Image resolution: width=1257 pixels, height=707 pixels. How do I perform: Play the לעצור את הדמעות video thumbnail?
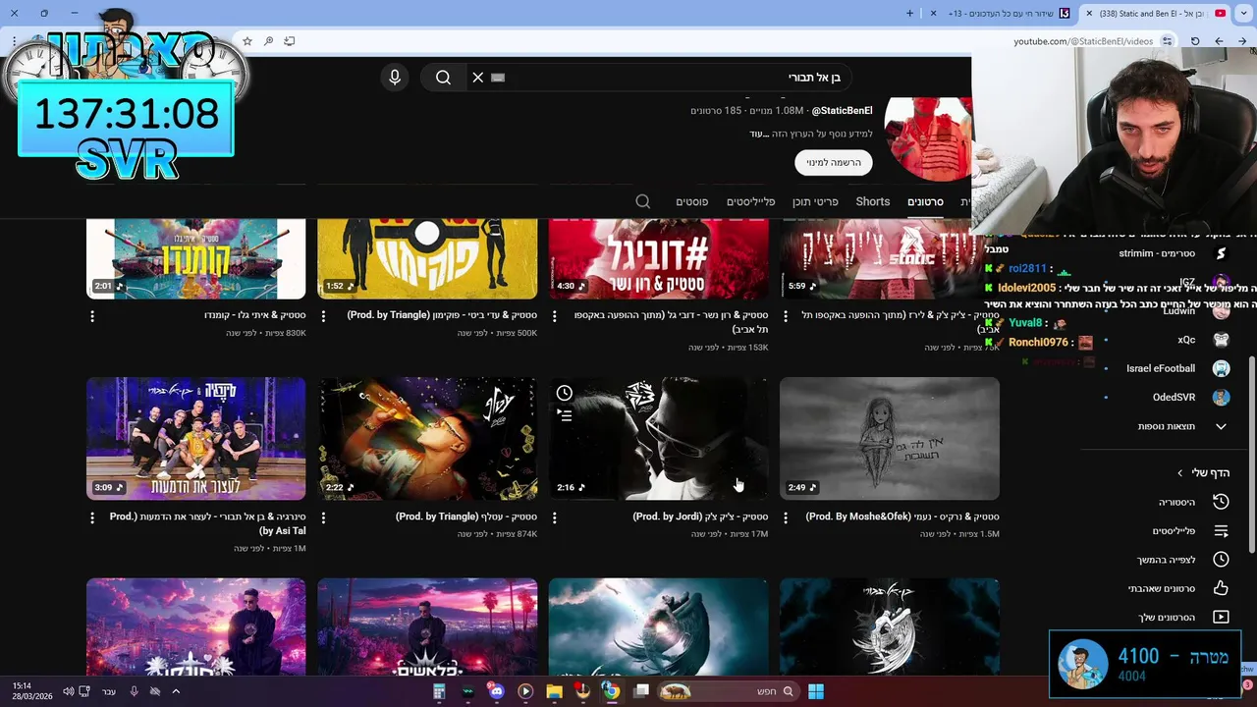click(x=195, y=439)
